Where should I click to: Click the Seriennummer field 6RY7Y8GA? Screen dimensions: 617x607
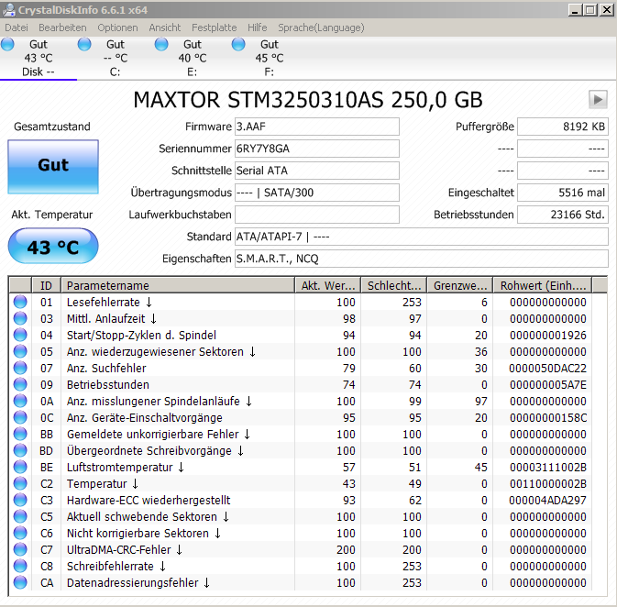317,149
